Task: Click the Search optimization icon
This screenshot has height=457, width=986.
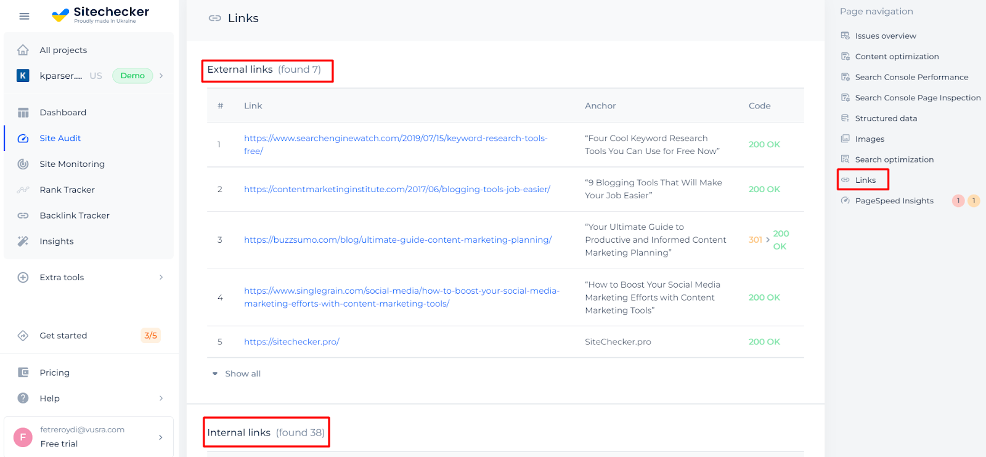Action: coord(845,159)
